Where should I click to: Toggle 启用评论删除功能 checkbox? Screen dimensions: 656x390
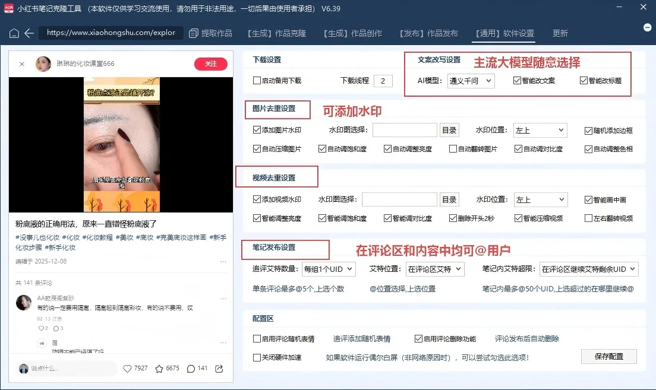point(418,338)
